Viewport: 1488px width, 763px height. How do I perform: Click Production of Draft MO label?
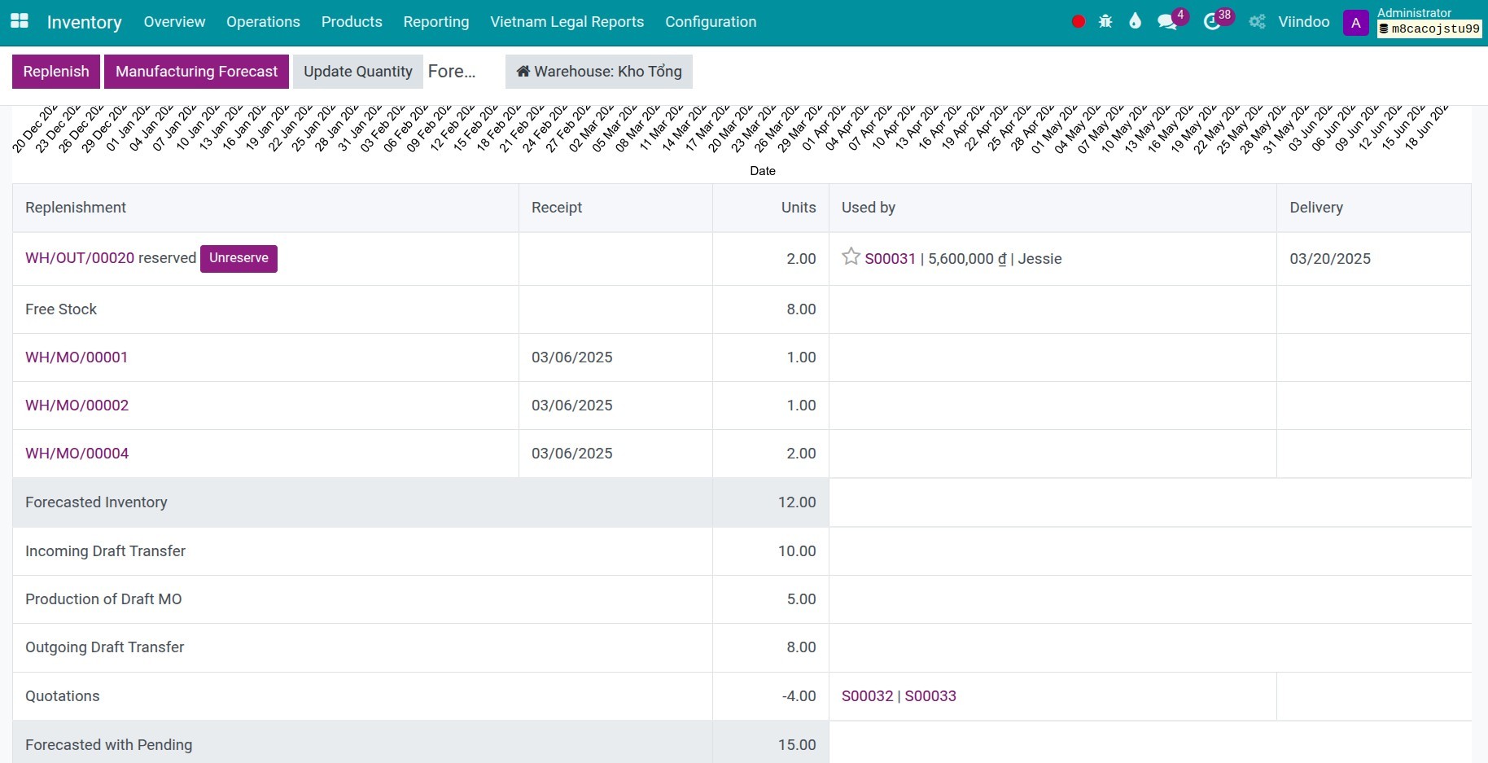[x=103, y=599]
